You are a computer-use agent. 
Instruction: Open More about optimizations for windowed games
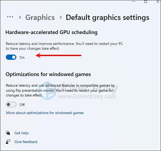(x=45, y=113)
